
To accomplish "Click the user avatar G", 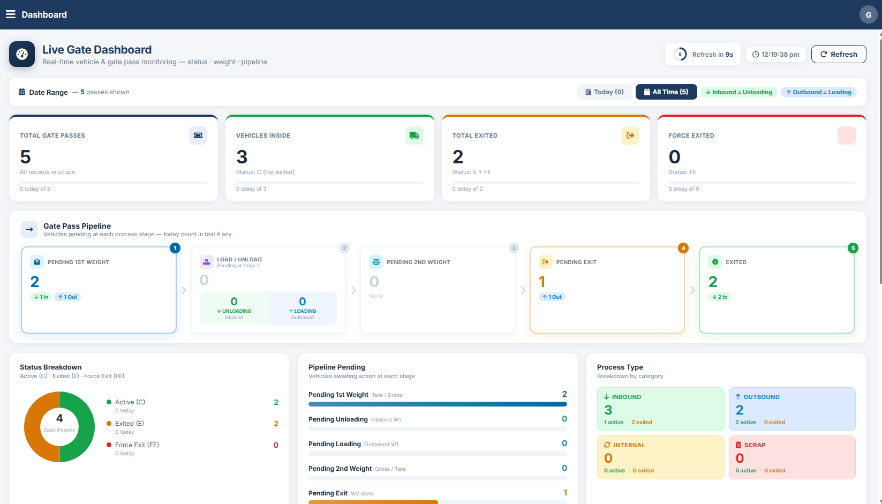I will pyautogui.click(x=868, y=14).
